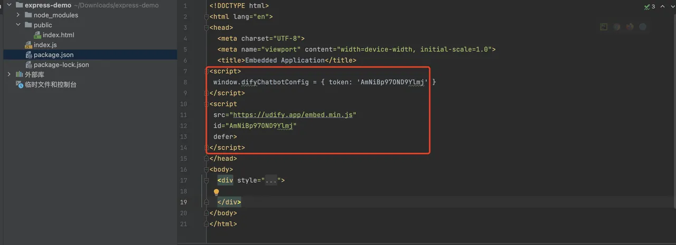Expand folded style attribute on div
Screen dimensions: 676x245
(272, 181)
